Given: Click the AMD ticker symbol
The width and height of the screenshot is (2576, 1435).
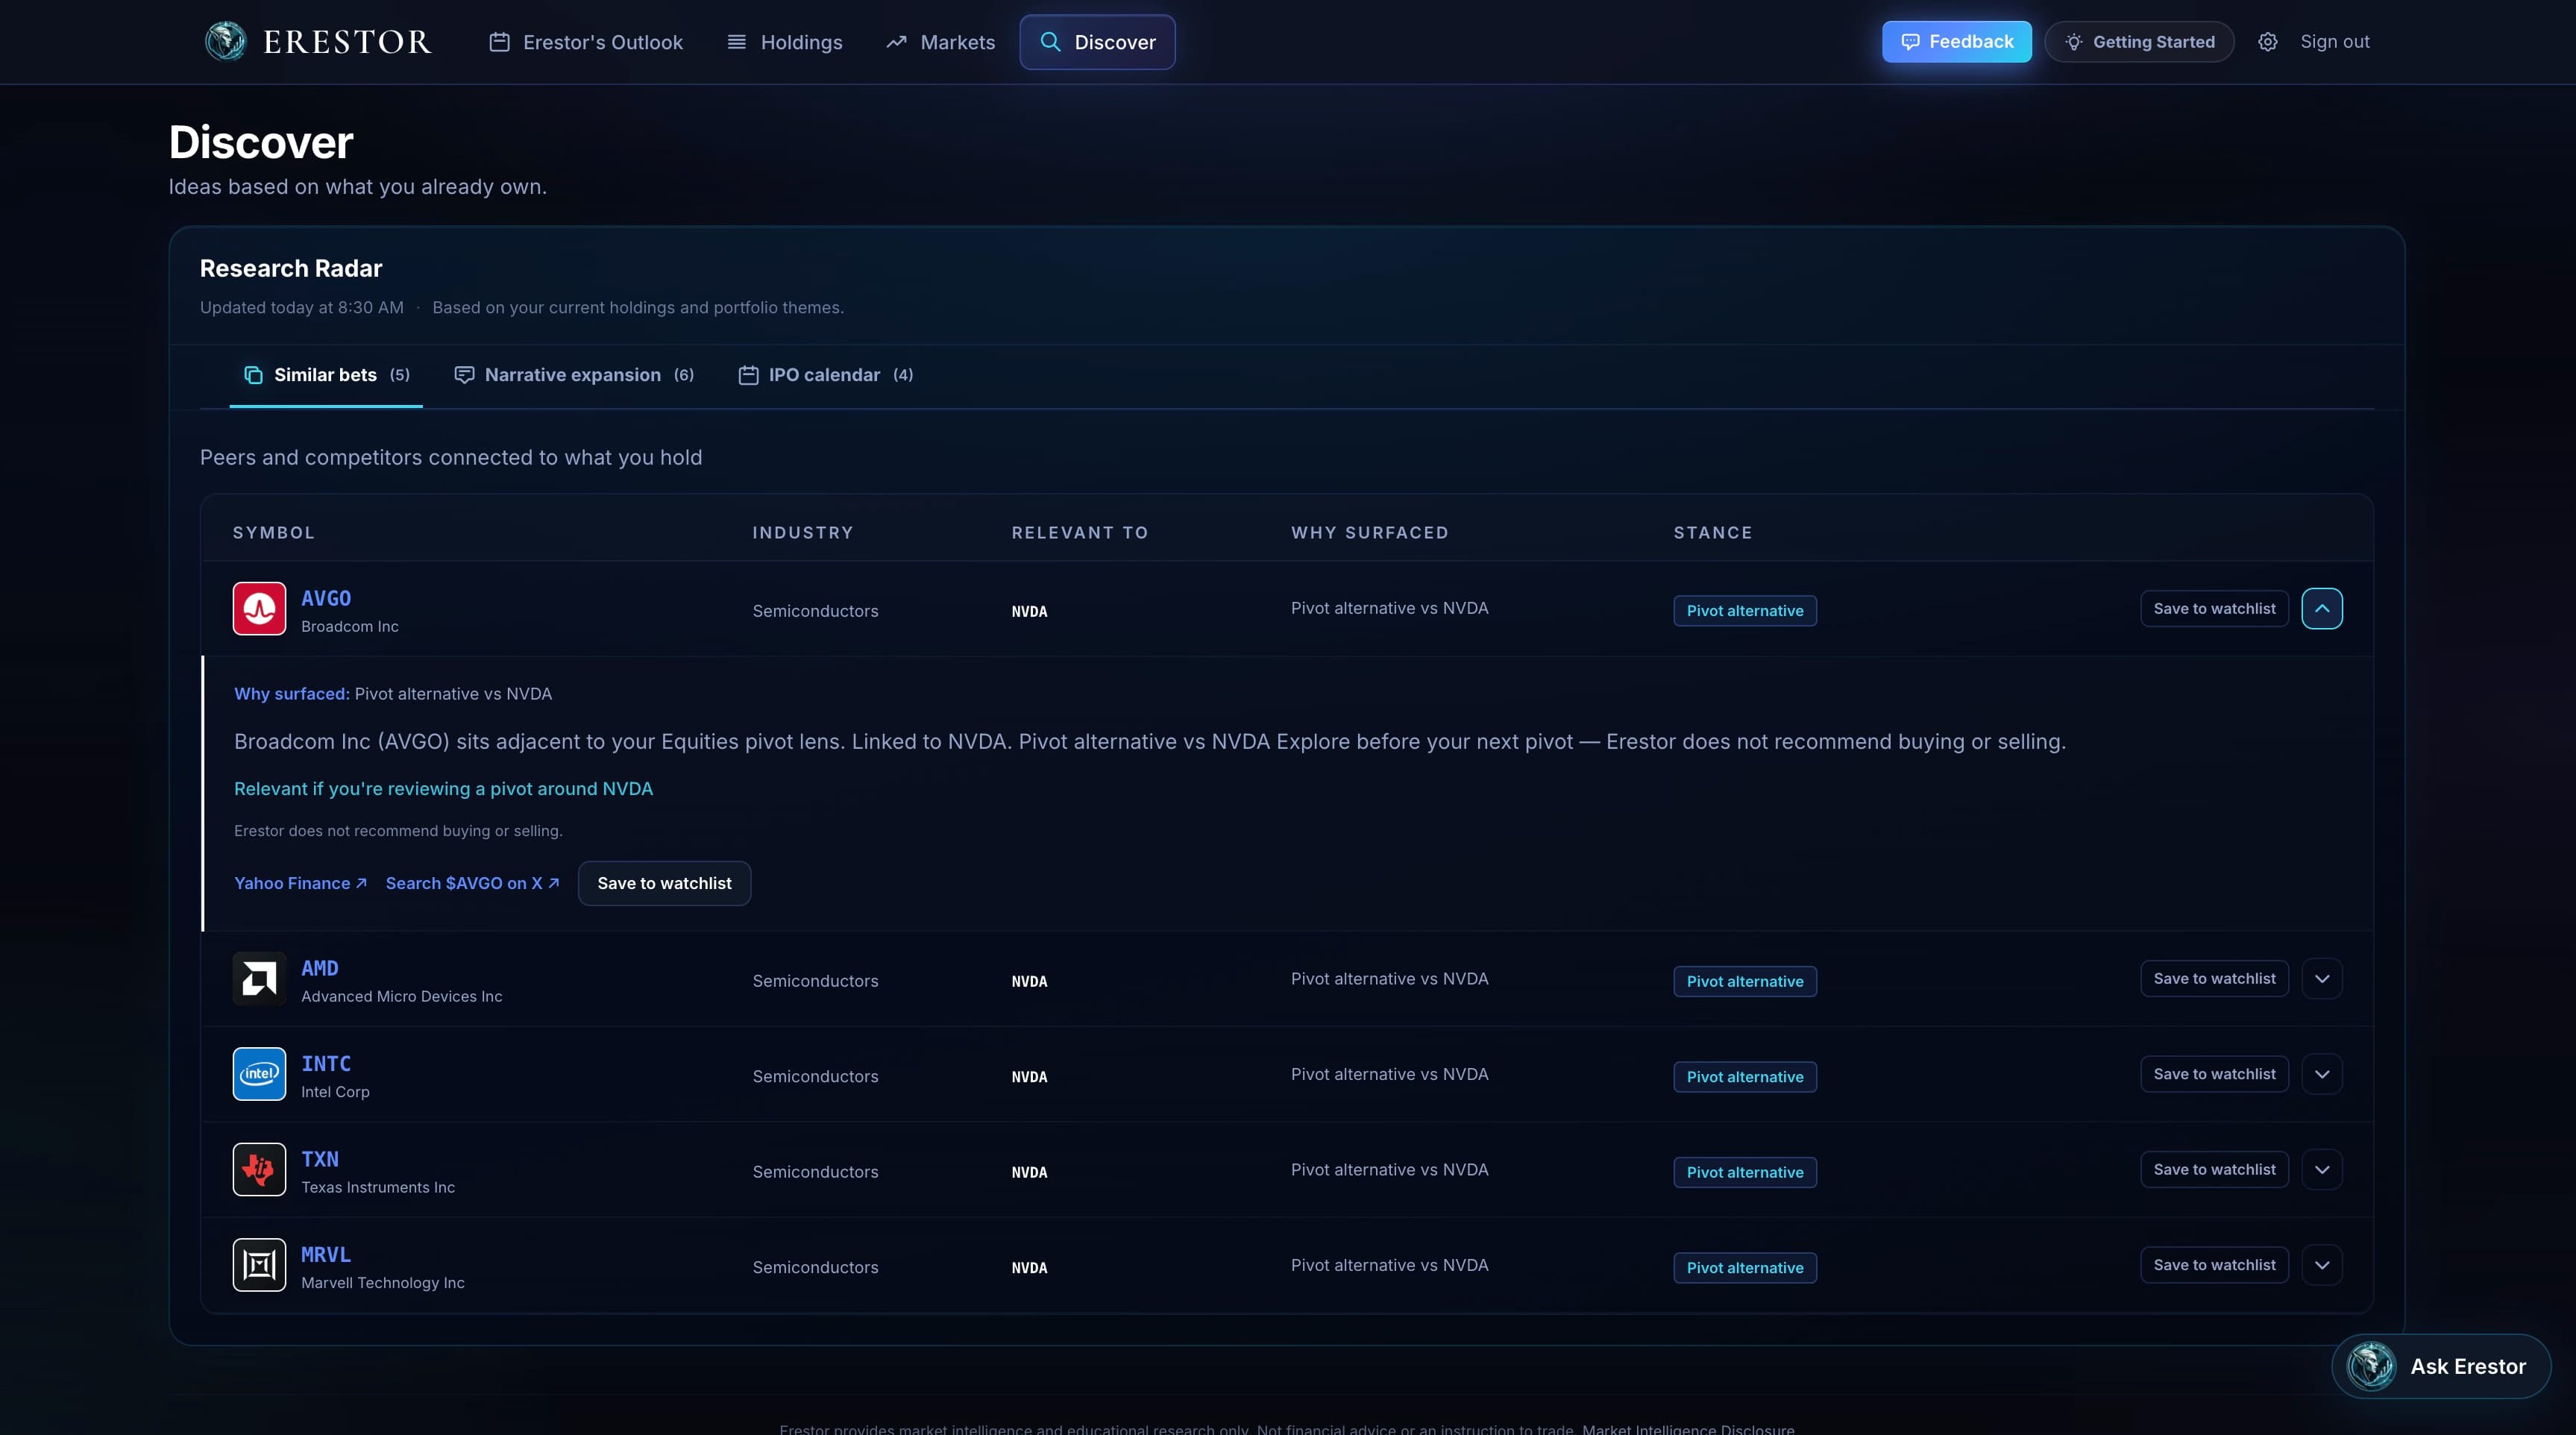Looking at the screenshot, I should click(320, 968).
